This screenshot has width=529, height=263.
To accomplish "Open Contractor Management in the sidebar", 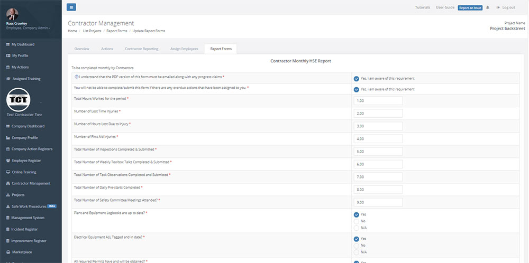I will [31, 183].
